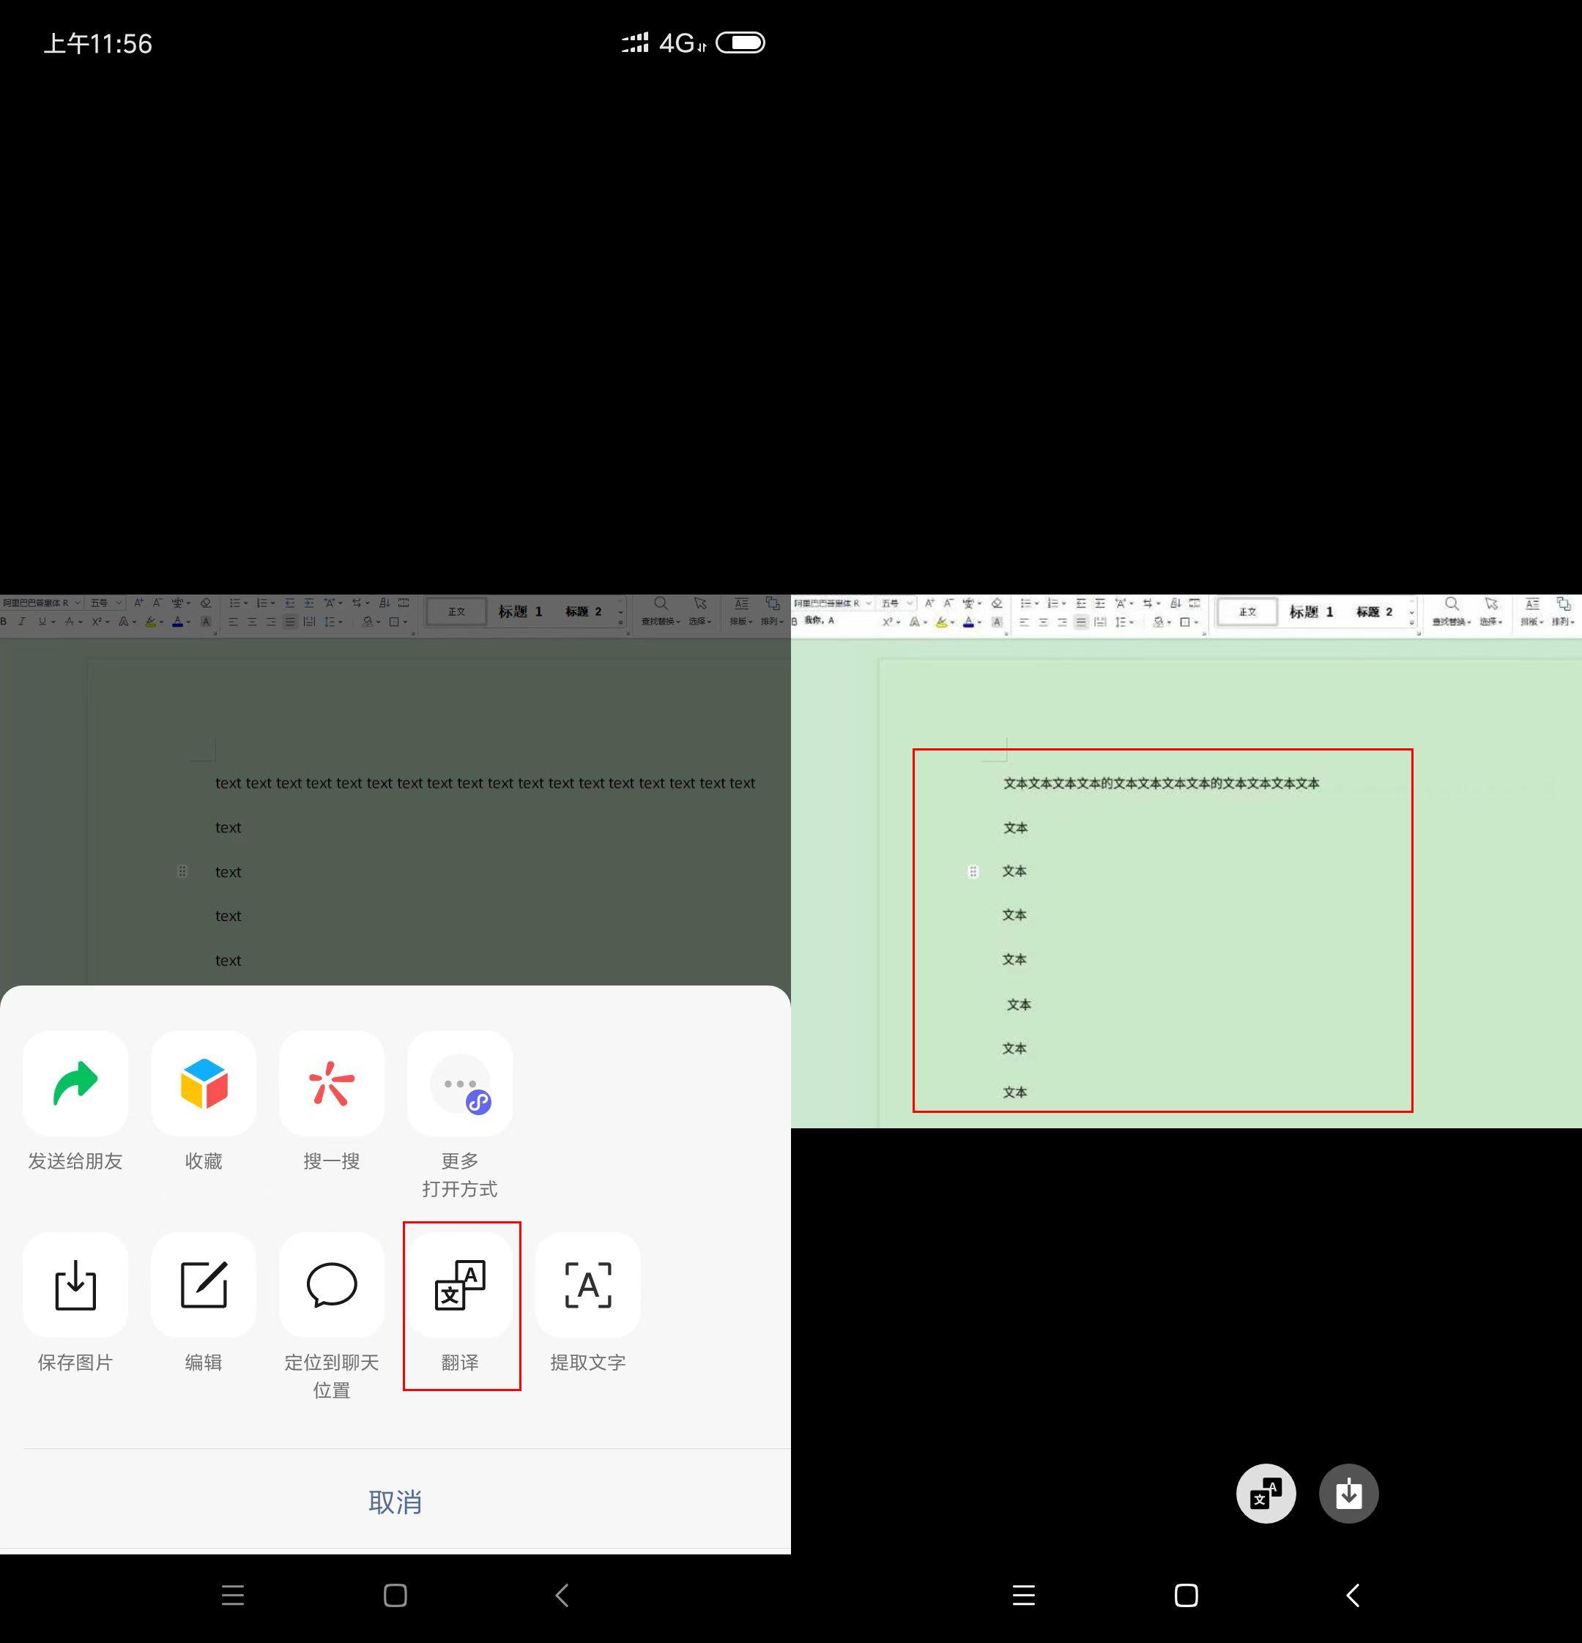Screen dimensions: 1582x1643
Task: Tap the 上午11:56 clock in status bar
Action: 98,44
